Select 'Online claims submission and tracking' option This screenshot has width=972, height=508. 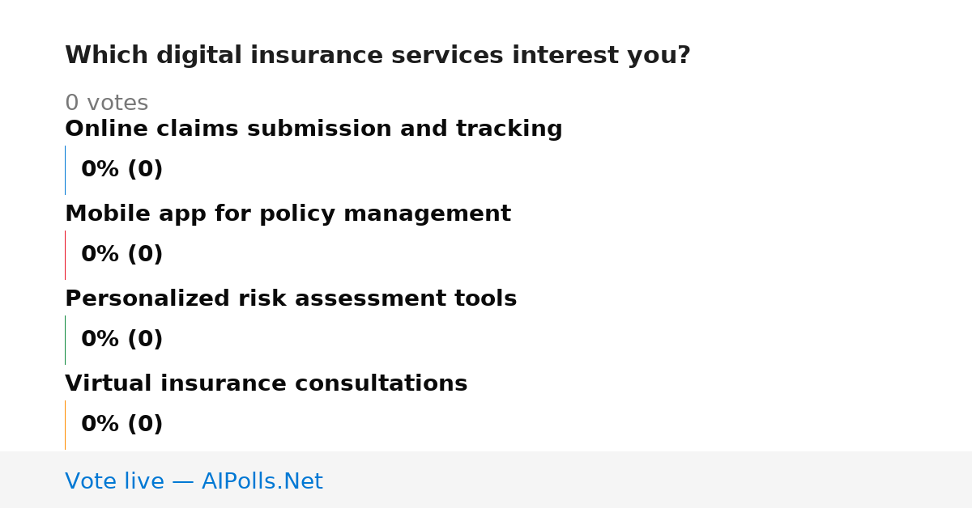(x=313, y=129)
